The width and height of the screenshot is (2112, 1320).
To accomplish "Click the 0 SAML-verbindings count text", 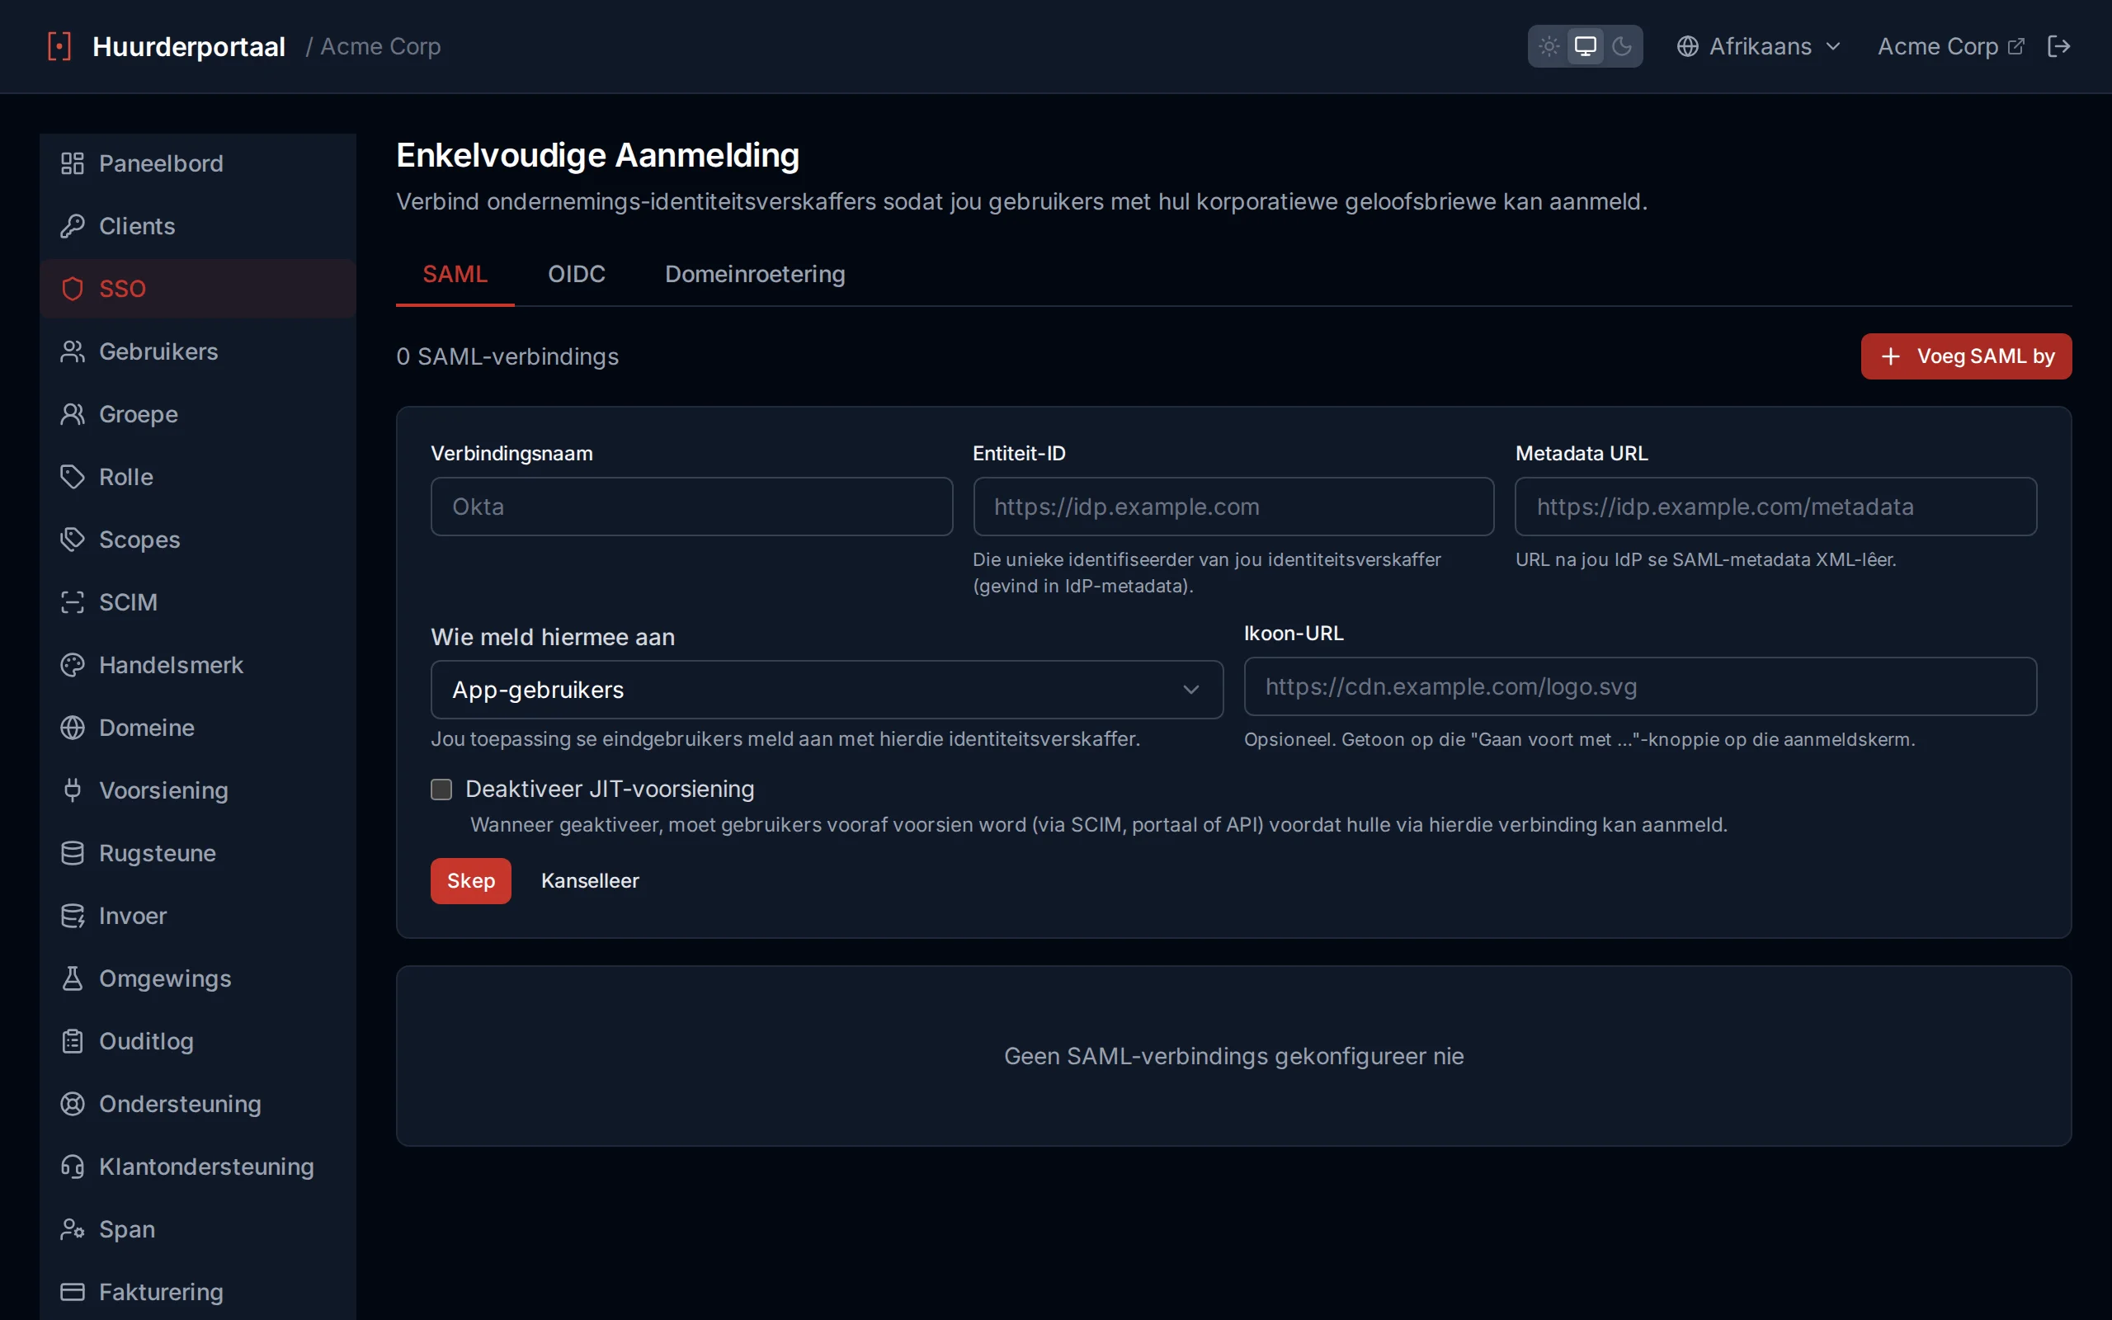I will pyautogui.click(x=507, y=356).
